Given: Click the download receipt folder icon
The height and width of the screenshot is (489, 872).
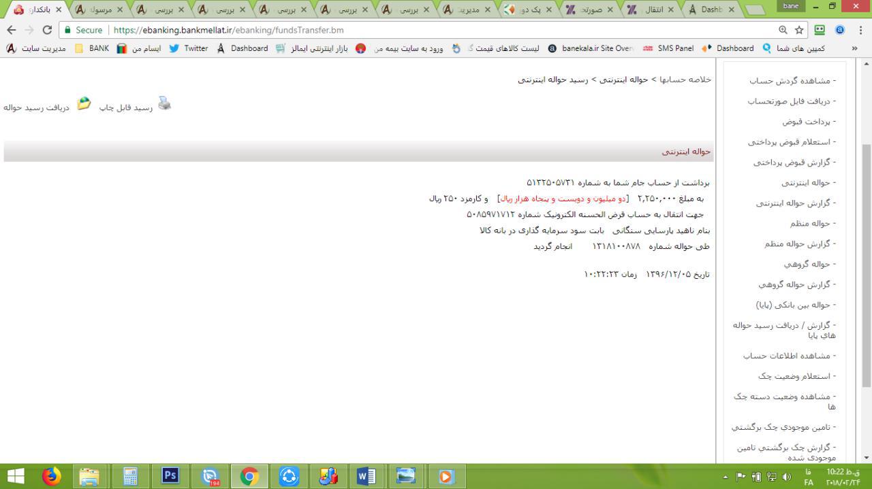Looking at the screenshot, I should pyautogui.click(x=83, y=103).
